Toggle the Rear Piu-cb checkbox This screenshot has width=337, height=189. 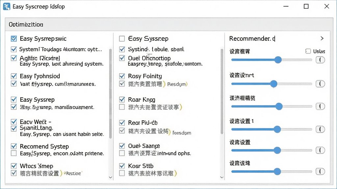coord(122,123)
